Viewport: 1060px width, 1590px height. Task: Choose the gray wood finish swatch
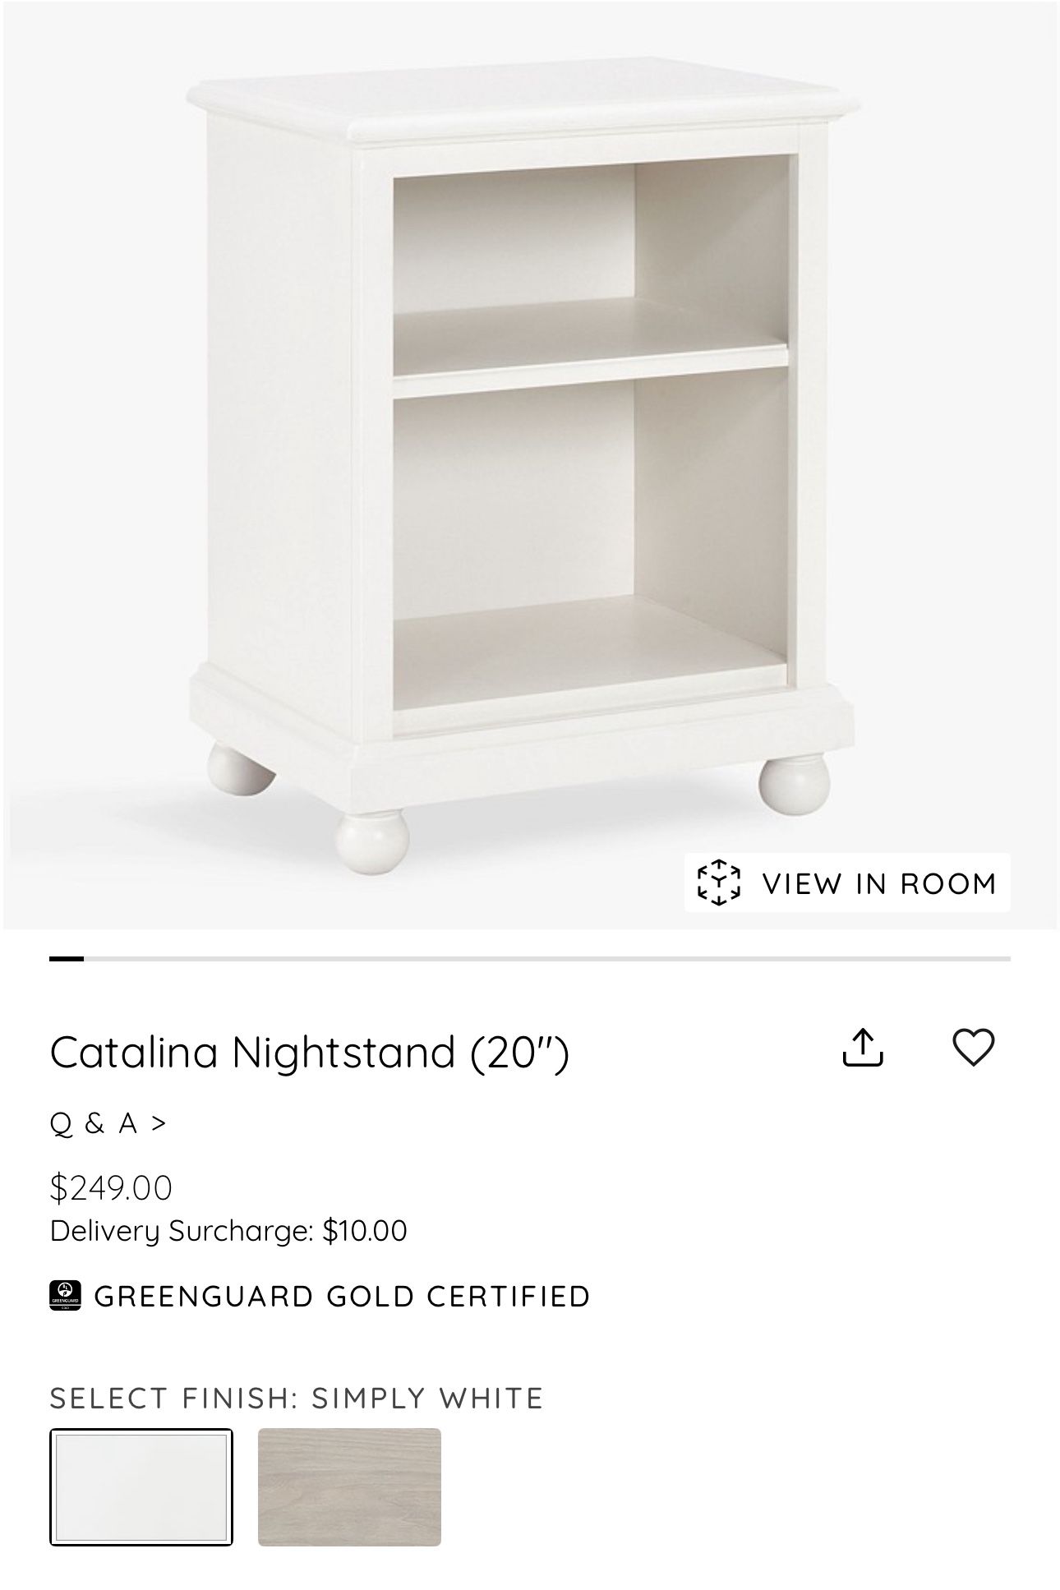[x=349, y=1487]
